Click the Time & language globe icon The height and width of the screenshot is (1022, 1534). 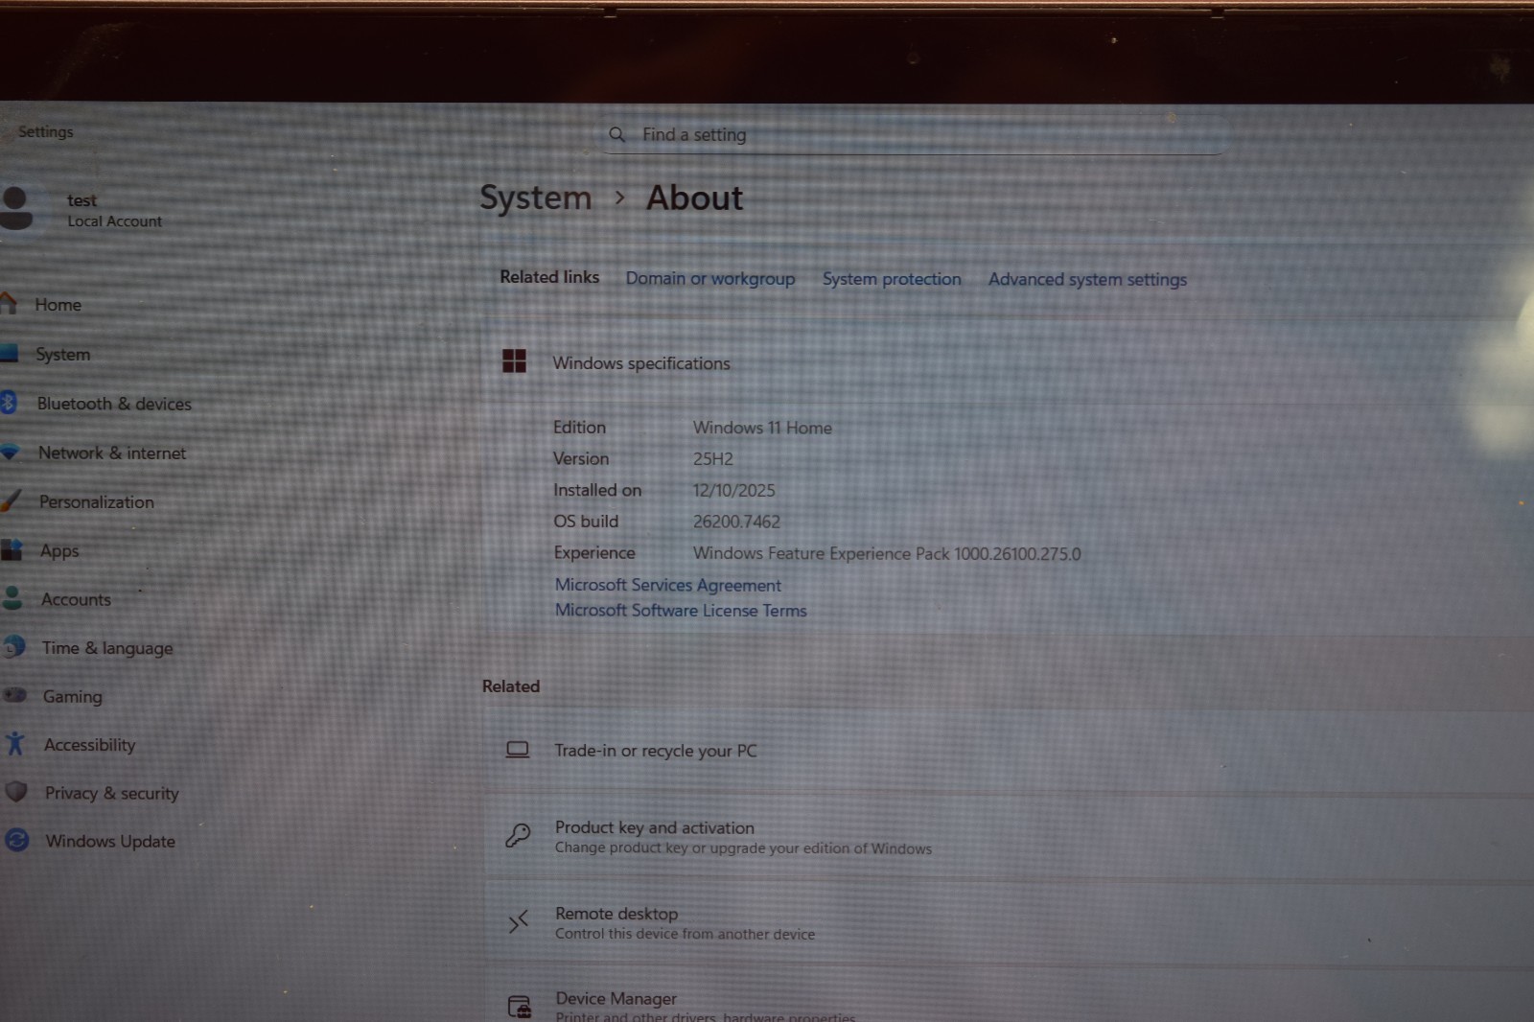[x=13, y=647]
